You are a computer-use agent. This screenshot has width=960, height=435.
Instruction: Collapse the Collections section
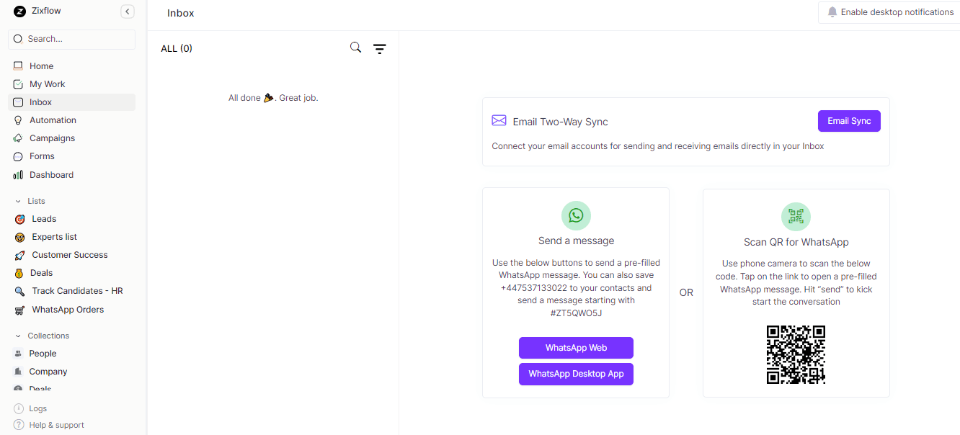pyautogui.click(x=17, y=336)
